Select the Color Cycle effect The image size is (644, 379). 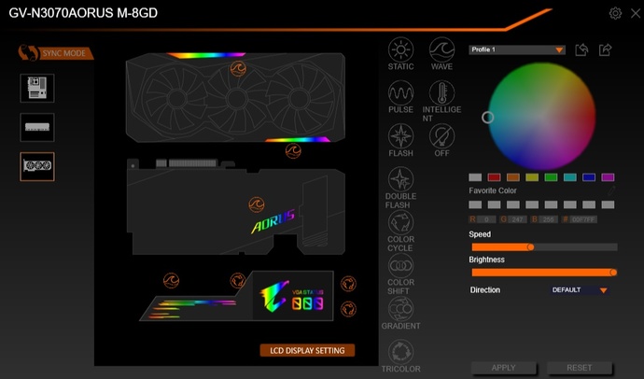(400, 222)
